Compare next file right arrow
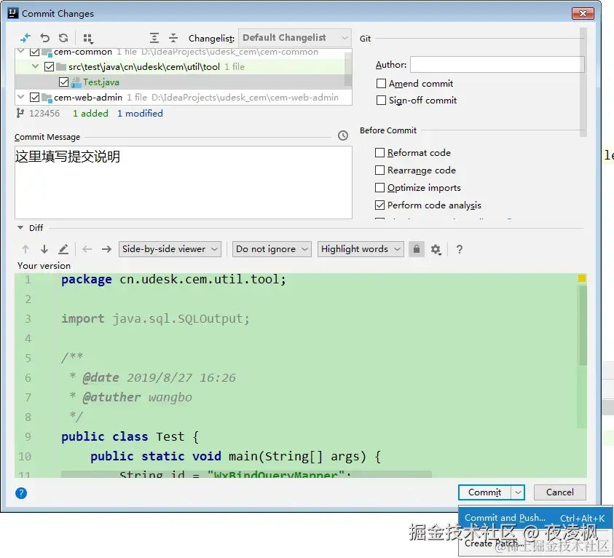The image size is (614, 558). (106, 249)
